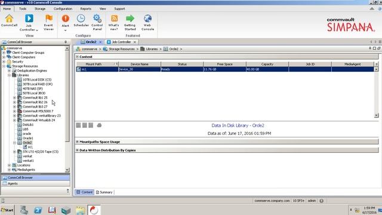This screenshot has width=382, height=215.
Task: Expand Data Written Distribution By Copies section
Action: (x=77, y=150)
